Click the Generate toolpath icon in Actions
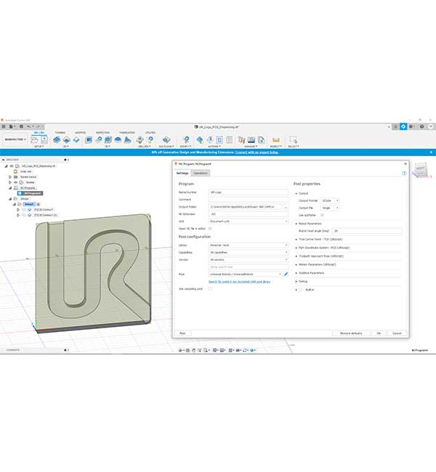 pos(199,139)
